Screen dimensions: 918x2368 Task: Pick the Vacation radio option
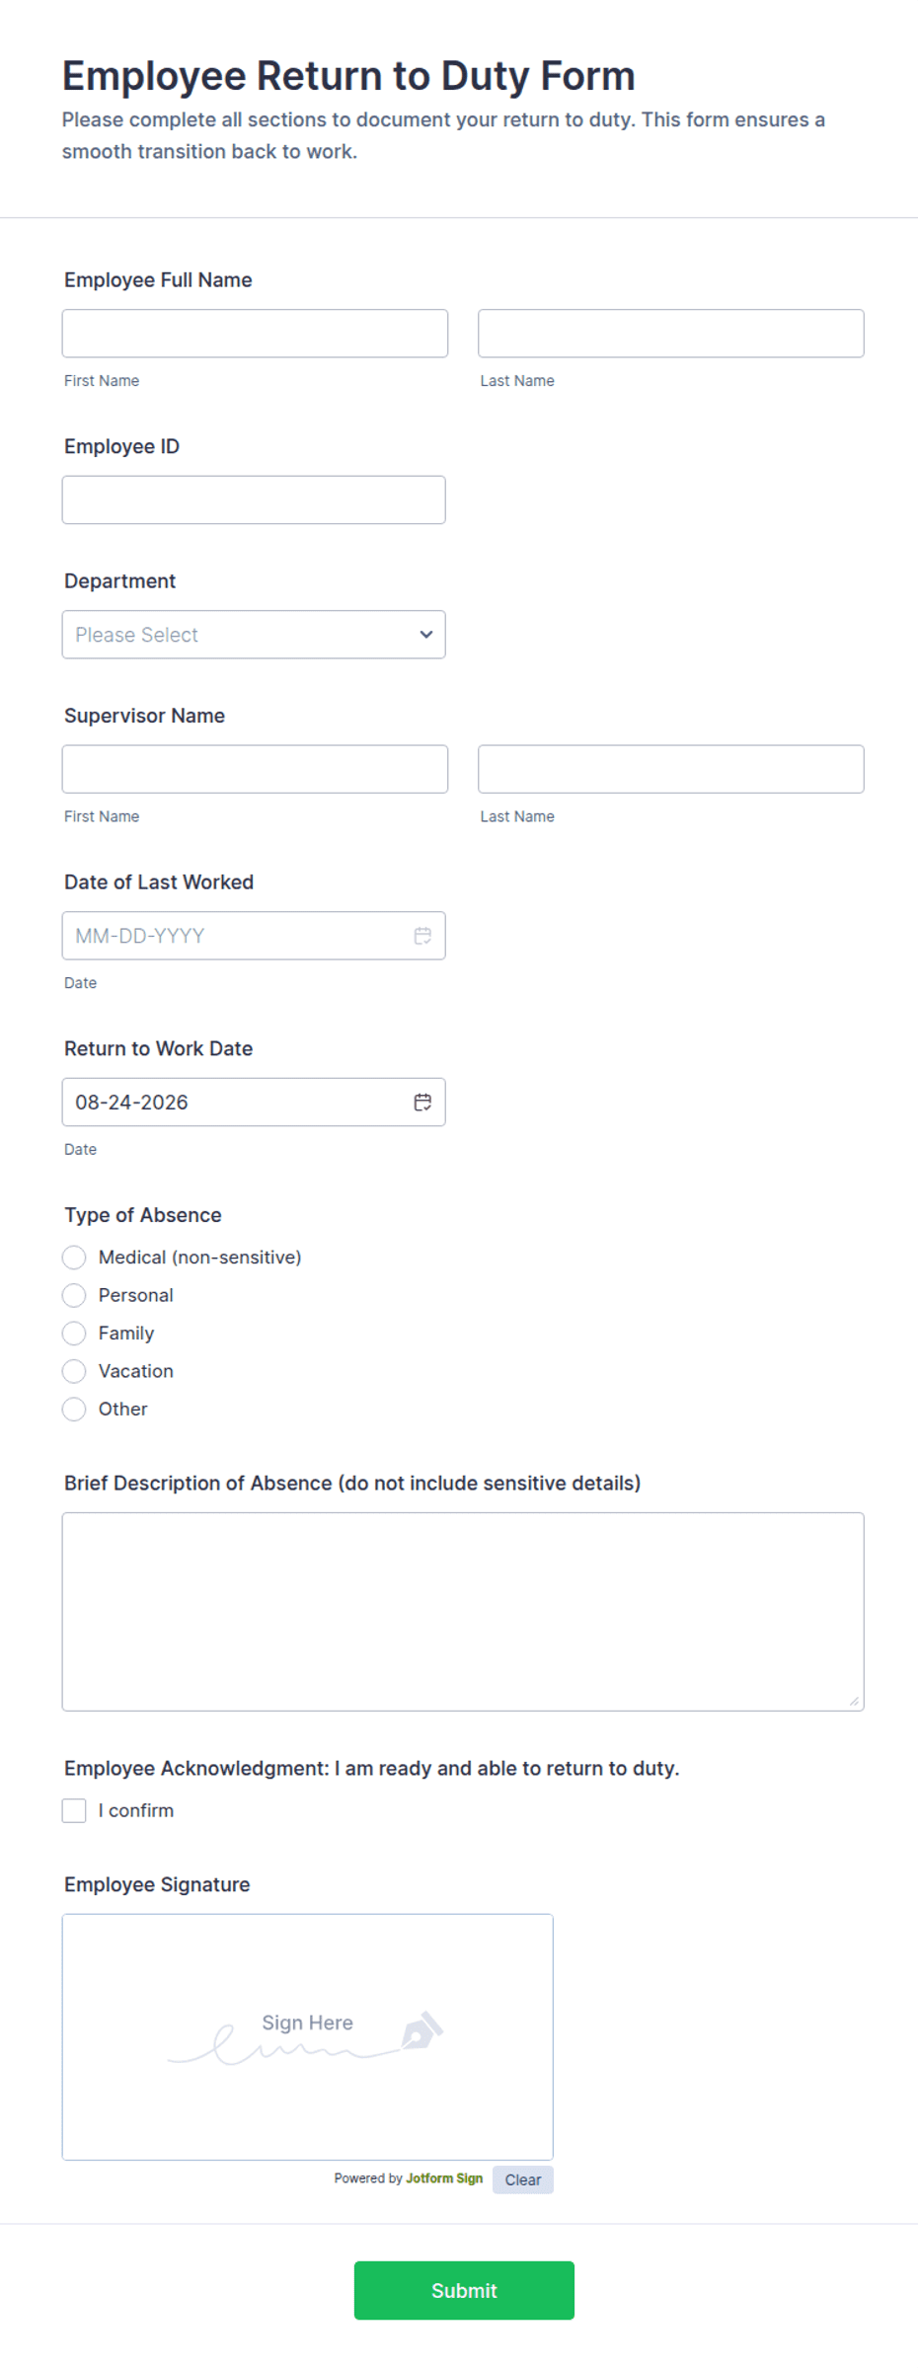pyautogui.click(x=74, y=1371)
